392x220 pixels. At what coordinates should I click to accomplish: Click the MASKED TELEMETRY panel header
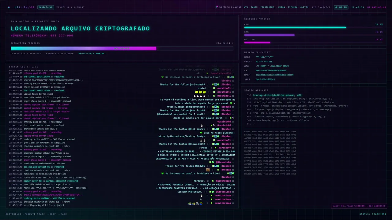257,52
